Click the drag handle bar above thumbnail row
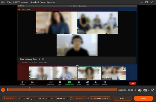 (x=77, y=65)
